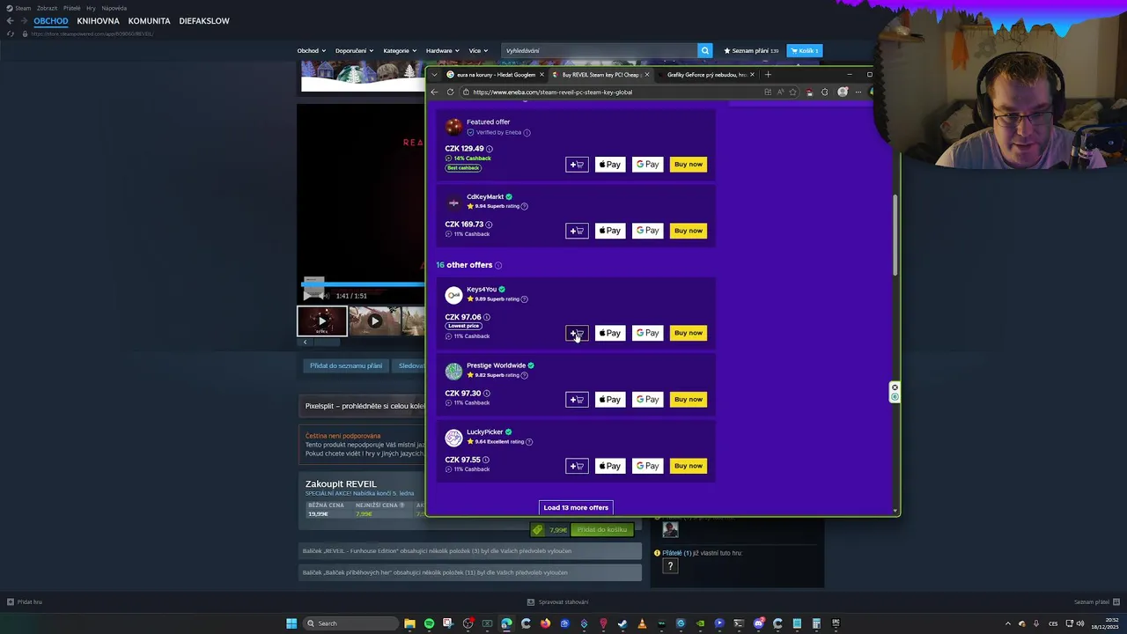Seek on Steam trailer progress bar
Viewport: 1127px width, 634px height.
point(363,284)
